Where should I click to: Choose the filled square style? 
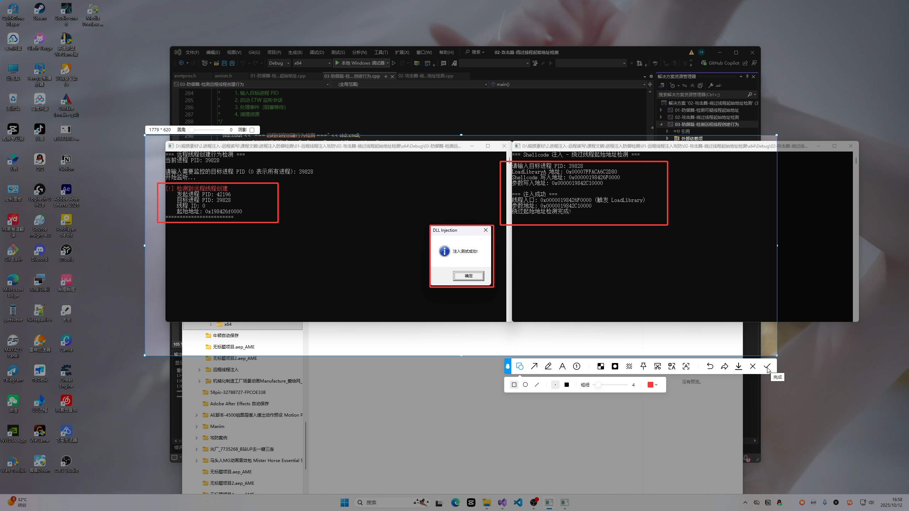[x=567, y=385]
